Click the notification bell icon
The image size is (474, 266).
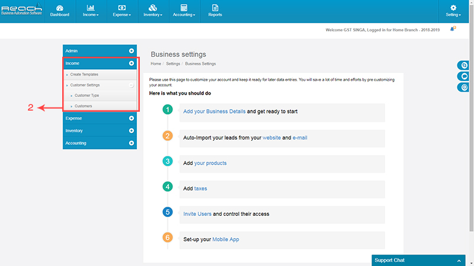coord(453,29)
